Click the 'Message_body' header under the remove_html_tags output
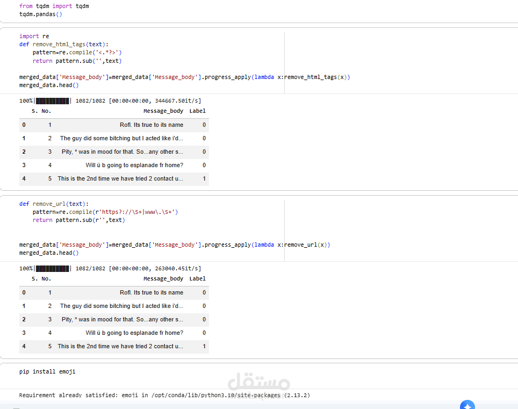The image size is (518, 409). 163,111
